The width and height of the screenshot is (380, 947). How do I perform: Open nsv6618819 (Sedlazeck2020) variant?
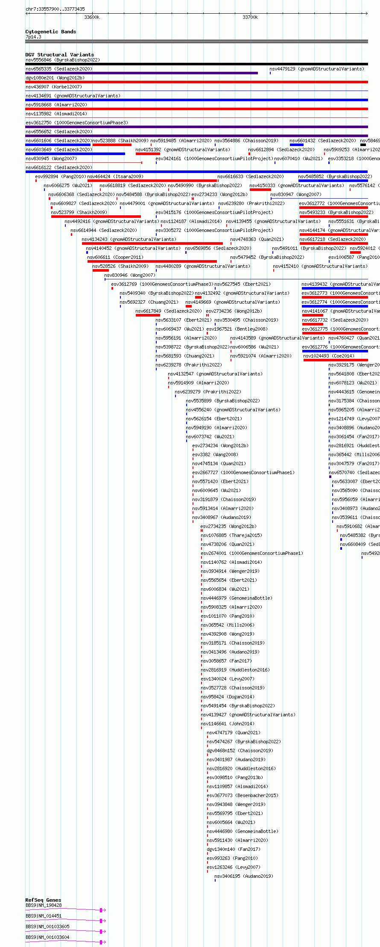133,186
